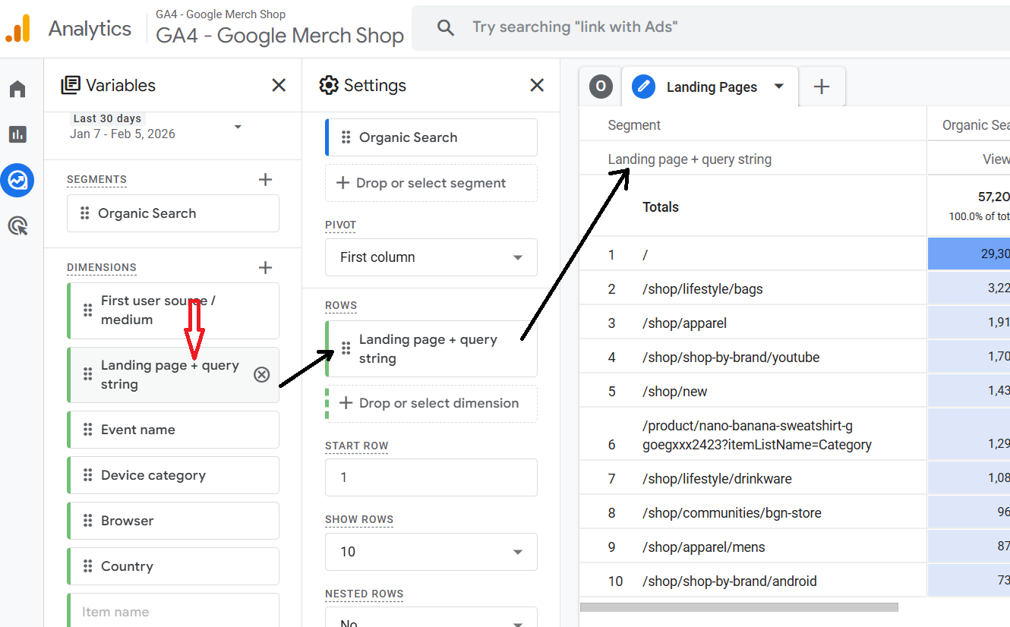Click Drop or select segment box
Image resolution: width=1010 pixels, height=627 pixels.
[431, 183]
